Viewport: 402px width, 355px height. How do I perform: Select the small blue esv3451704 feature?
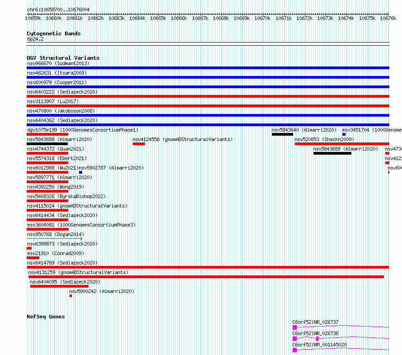[344, 134]
